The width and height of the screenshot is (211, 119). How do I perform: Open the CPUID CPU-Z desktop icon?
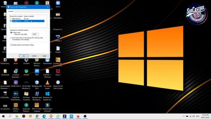pyautogui.click(x=16, y=84)
